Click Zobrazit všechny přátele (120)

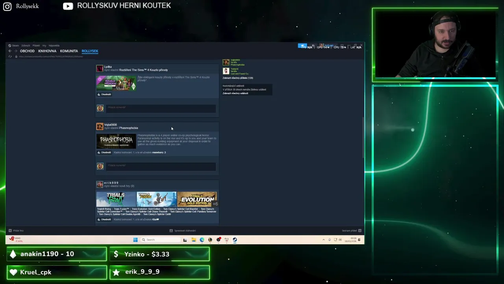click(x=238, y=78)
